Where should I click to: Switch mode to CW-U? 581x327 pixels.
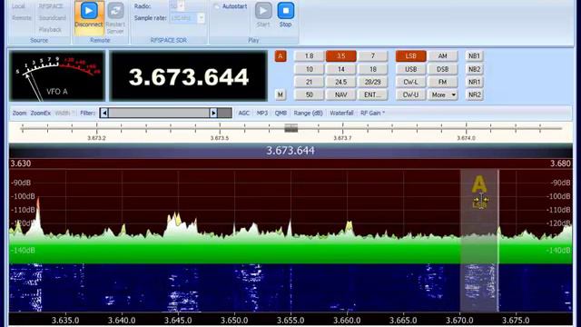tap(410, 94)
